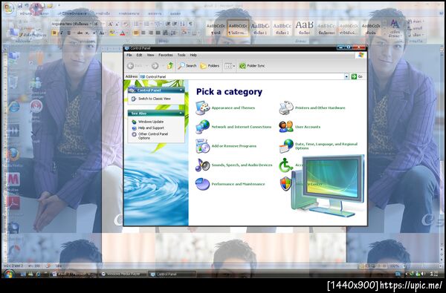Open the View menu in Control Panel
446x293 pixels.
coord(150,55)
